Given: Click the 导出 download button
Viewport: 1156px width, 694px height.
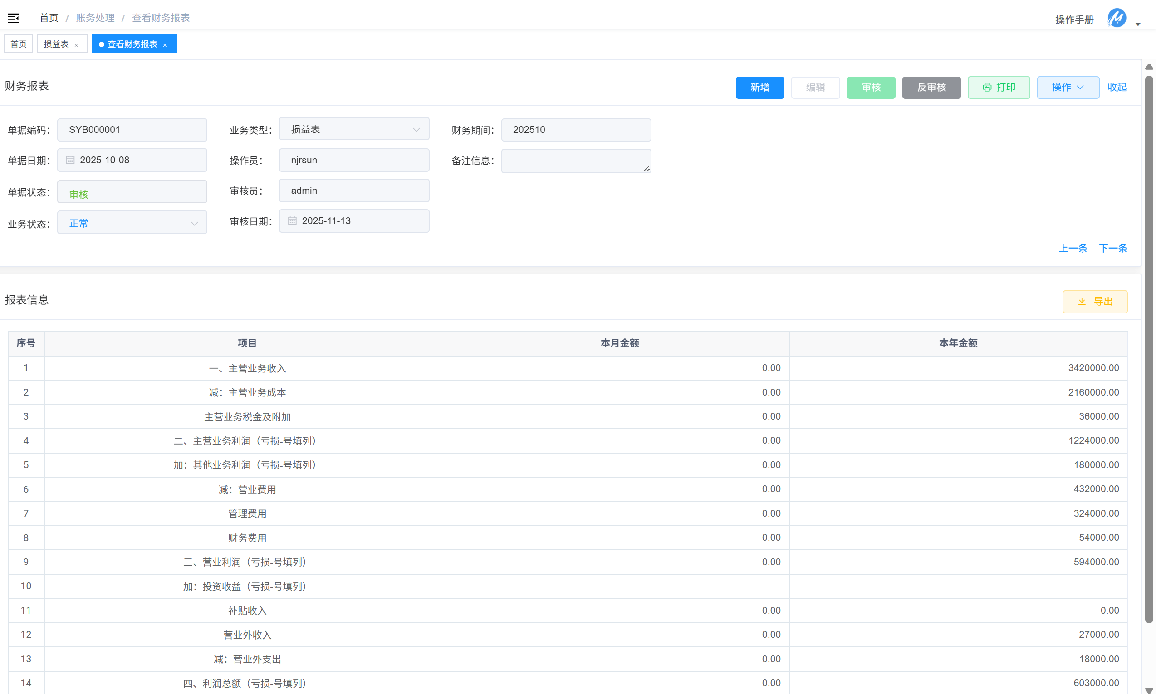Looking at the screenshot, I should pyautogui.click(x=1094, y=302).
